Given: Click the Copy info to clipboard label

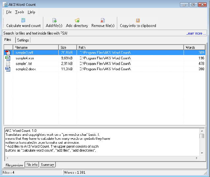Looking at the screenshot, I should pyautogui.click(x=138, y=26).
